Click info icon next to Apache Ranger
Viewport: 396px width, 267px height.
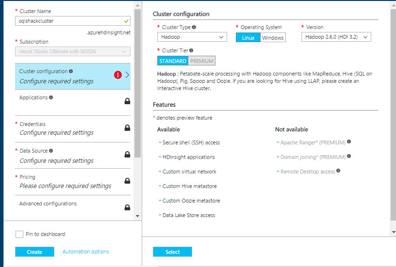coord(349,142)
